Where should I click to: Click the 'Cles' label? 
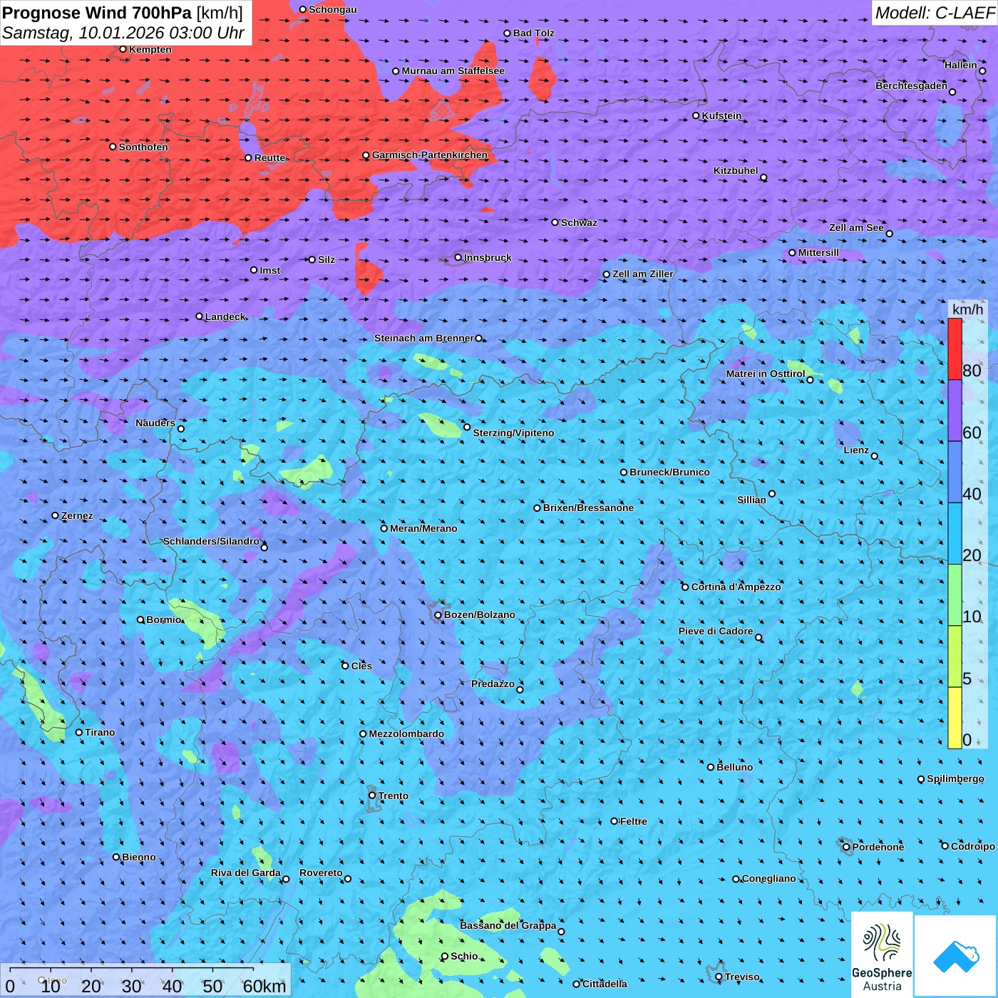[361, 666]
